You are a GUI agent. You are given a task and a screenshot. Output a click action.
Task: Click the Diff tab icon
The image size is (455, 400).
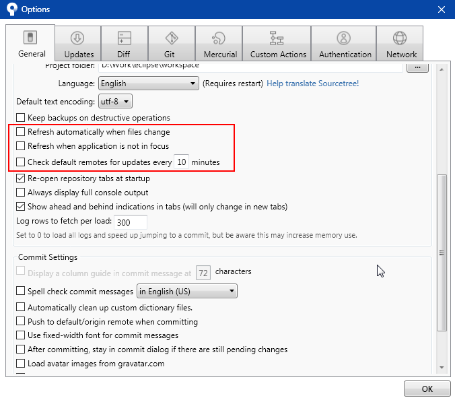(x=125, y=38)
